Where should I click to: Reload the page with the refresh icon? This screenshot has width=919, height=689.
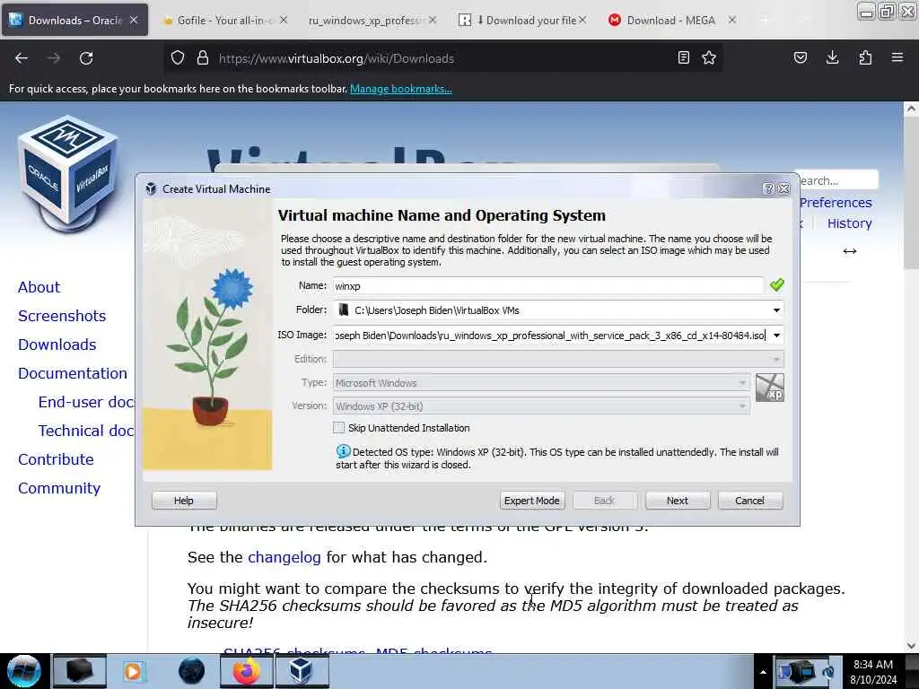(x=86, y=58)
